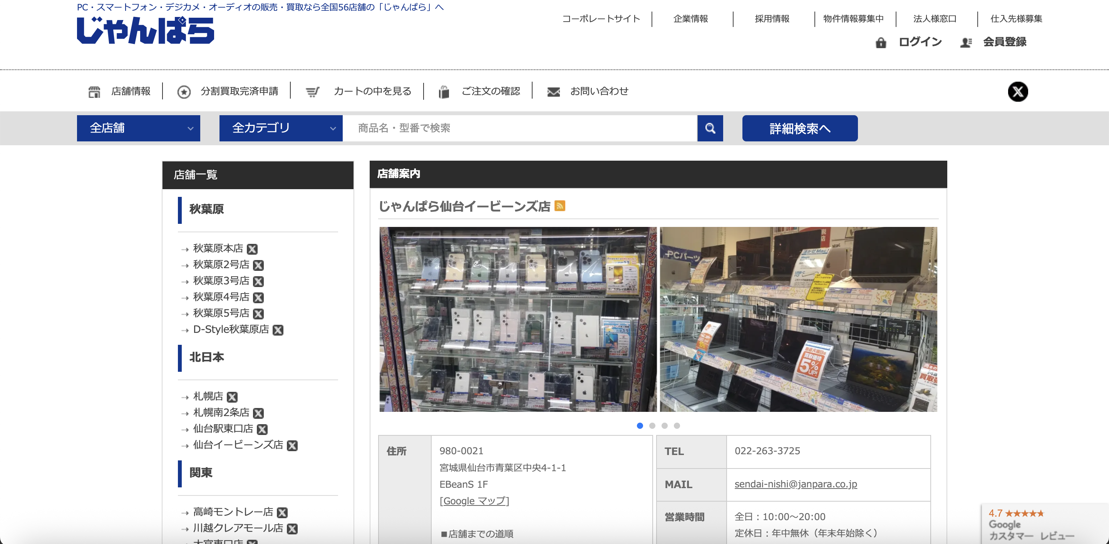The width and height of the screenshot is (1109, 544).
Task: Open the X (Twitter) social icon
Action: (x=1018, y=91)
